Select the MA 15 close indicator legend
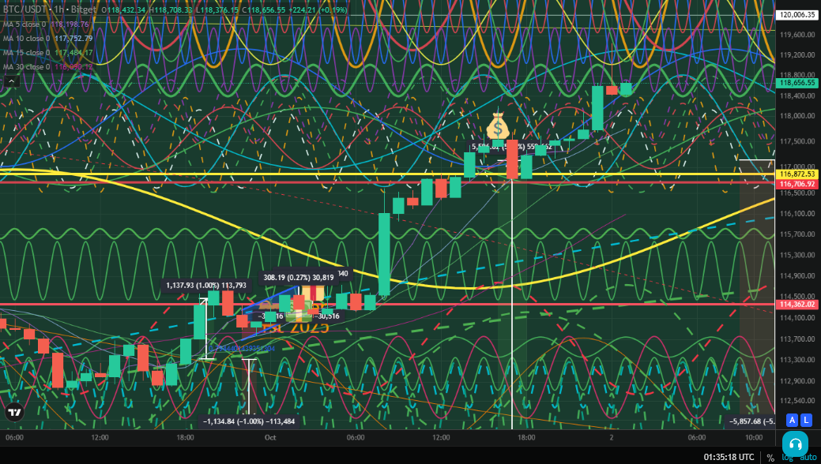 [x=26, y=52]
